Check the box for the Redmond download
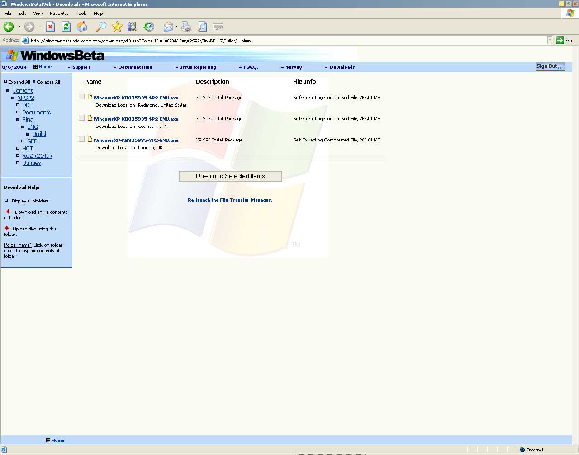 click(81, 96)
